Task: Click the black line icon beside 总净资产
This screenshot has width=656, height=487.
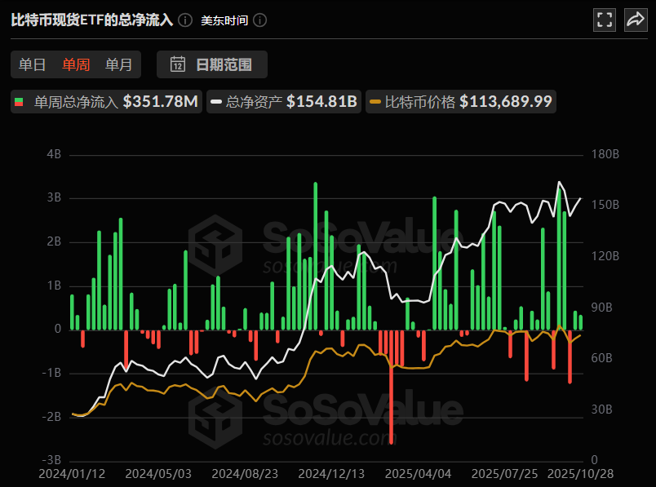Action: [x=215, y=102]
